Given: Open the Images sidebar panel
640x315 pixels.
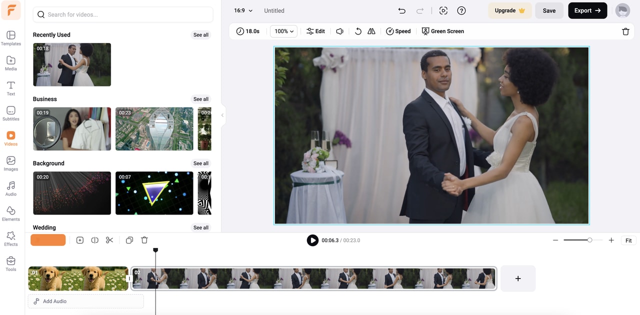Looking at the screenshot, I should click(11, 163).
